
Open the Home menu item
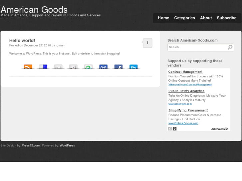[x=163, y=18]
